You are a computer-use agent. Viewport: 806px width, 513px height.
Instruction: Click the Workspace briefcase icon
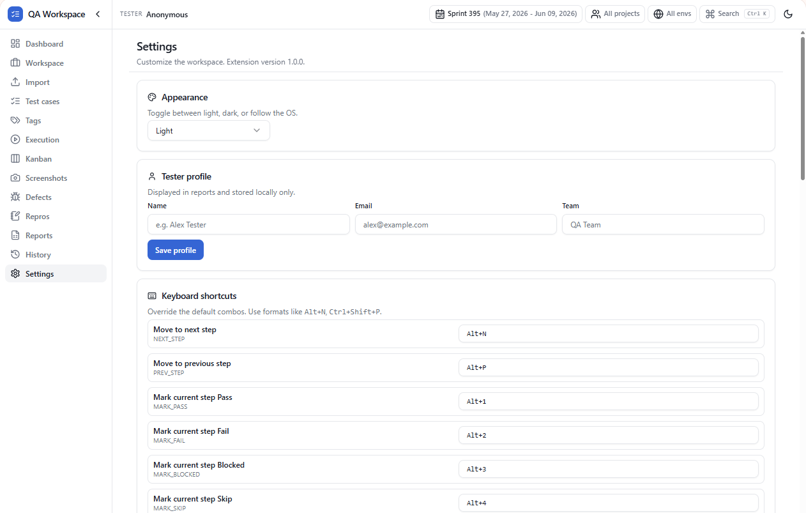15,63
